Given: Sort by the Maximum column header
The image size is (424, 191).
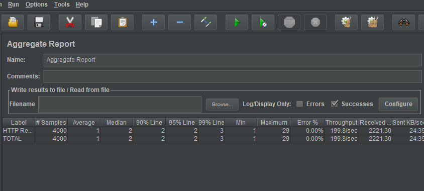Looking at the screenshot, I should click(x=274, y=123).
